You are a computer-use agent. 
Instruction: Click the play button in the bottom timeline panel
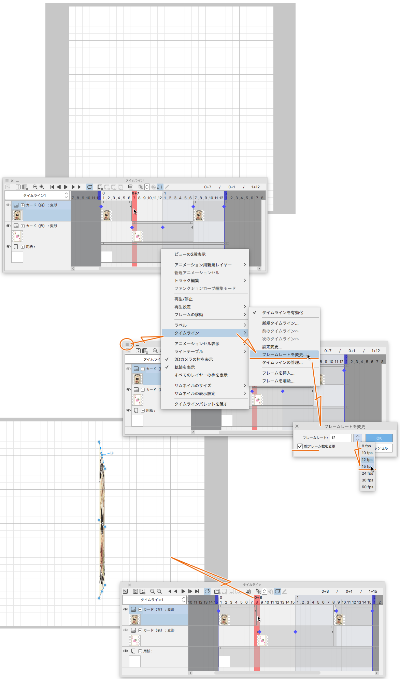[x=183, y=591]
